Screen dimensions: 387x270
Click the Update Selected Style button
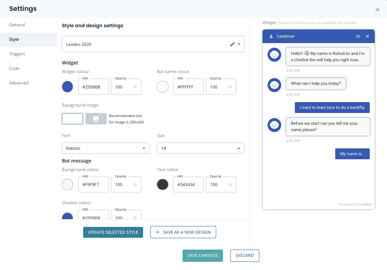(x=113, y=232)
